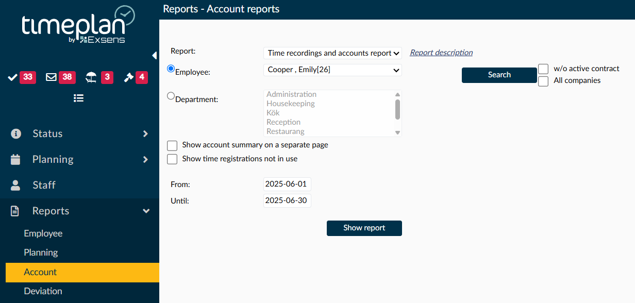Tick the All companies checkbox
Image resolution: width=635 pixels, height=303 pixels.
pos(543,81)
